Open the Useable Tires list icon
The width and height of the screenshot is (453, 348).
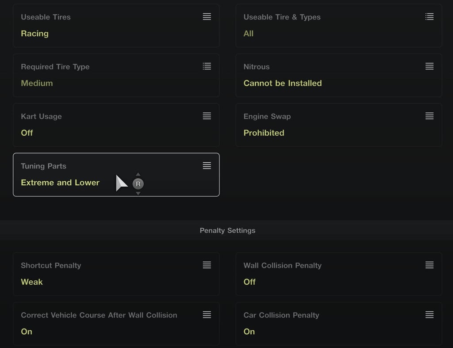pos(207,17)
